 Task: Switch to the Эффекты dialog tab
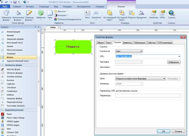point(127,42)
